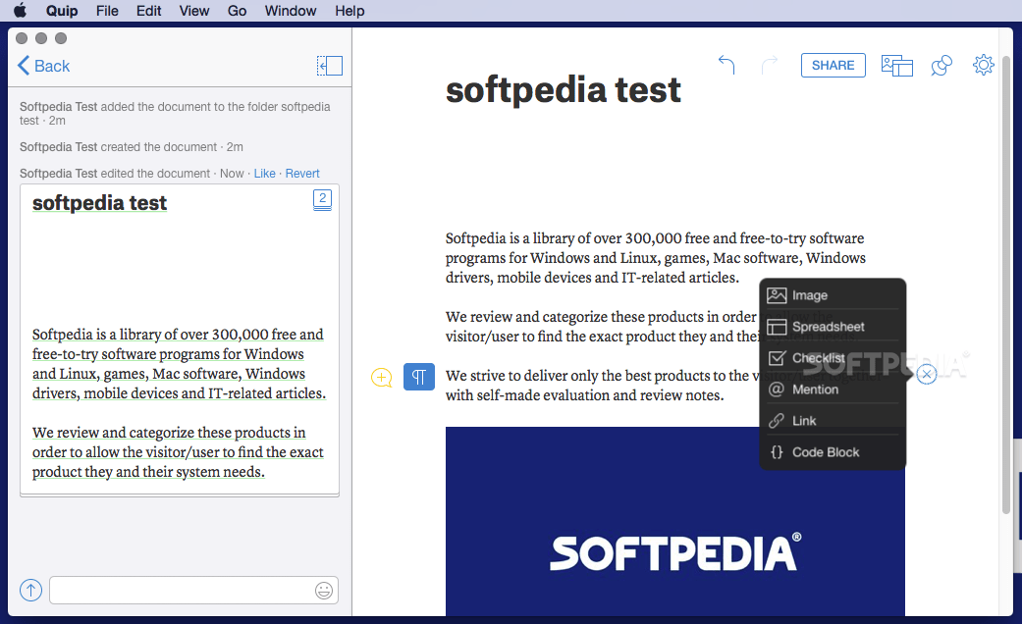
Task: Click the insert document/template icon beside SHARE
Action: (x=895, y=65)
